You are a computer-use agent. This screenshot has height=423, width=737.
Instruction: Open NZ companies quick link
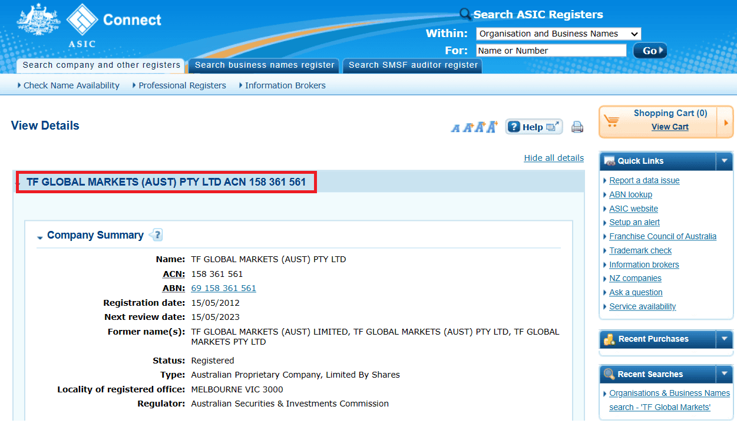[x=635, y=278]
